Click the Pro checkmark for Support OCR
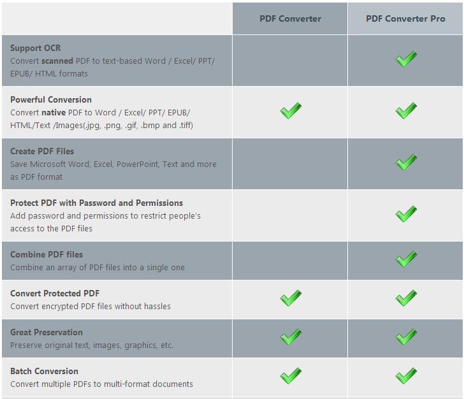This screenshot has height=399, width=464. [x=406, y=59]
